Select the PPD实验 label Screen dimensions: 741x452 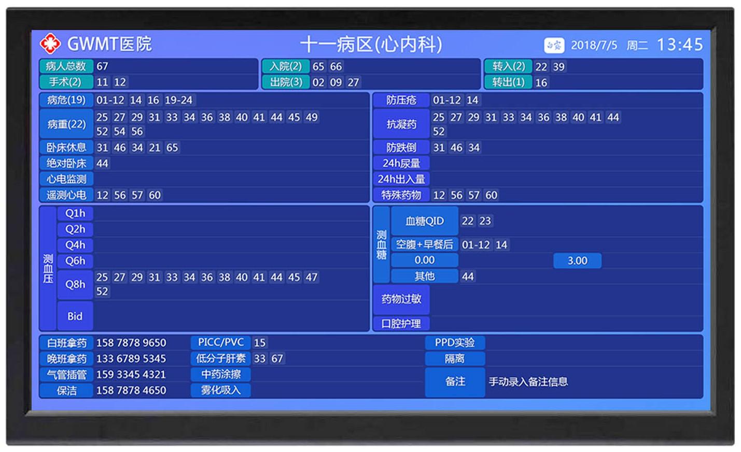tap(455, 343)
